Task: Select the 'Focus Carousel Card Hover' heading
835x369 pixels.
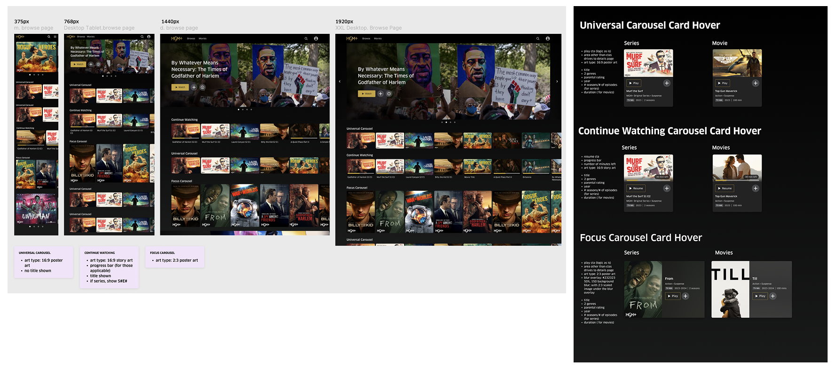Action: point(641,238)
